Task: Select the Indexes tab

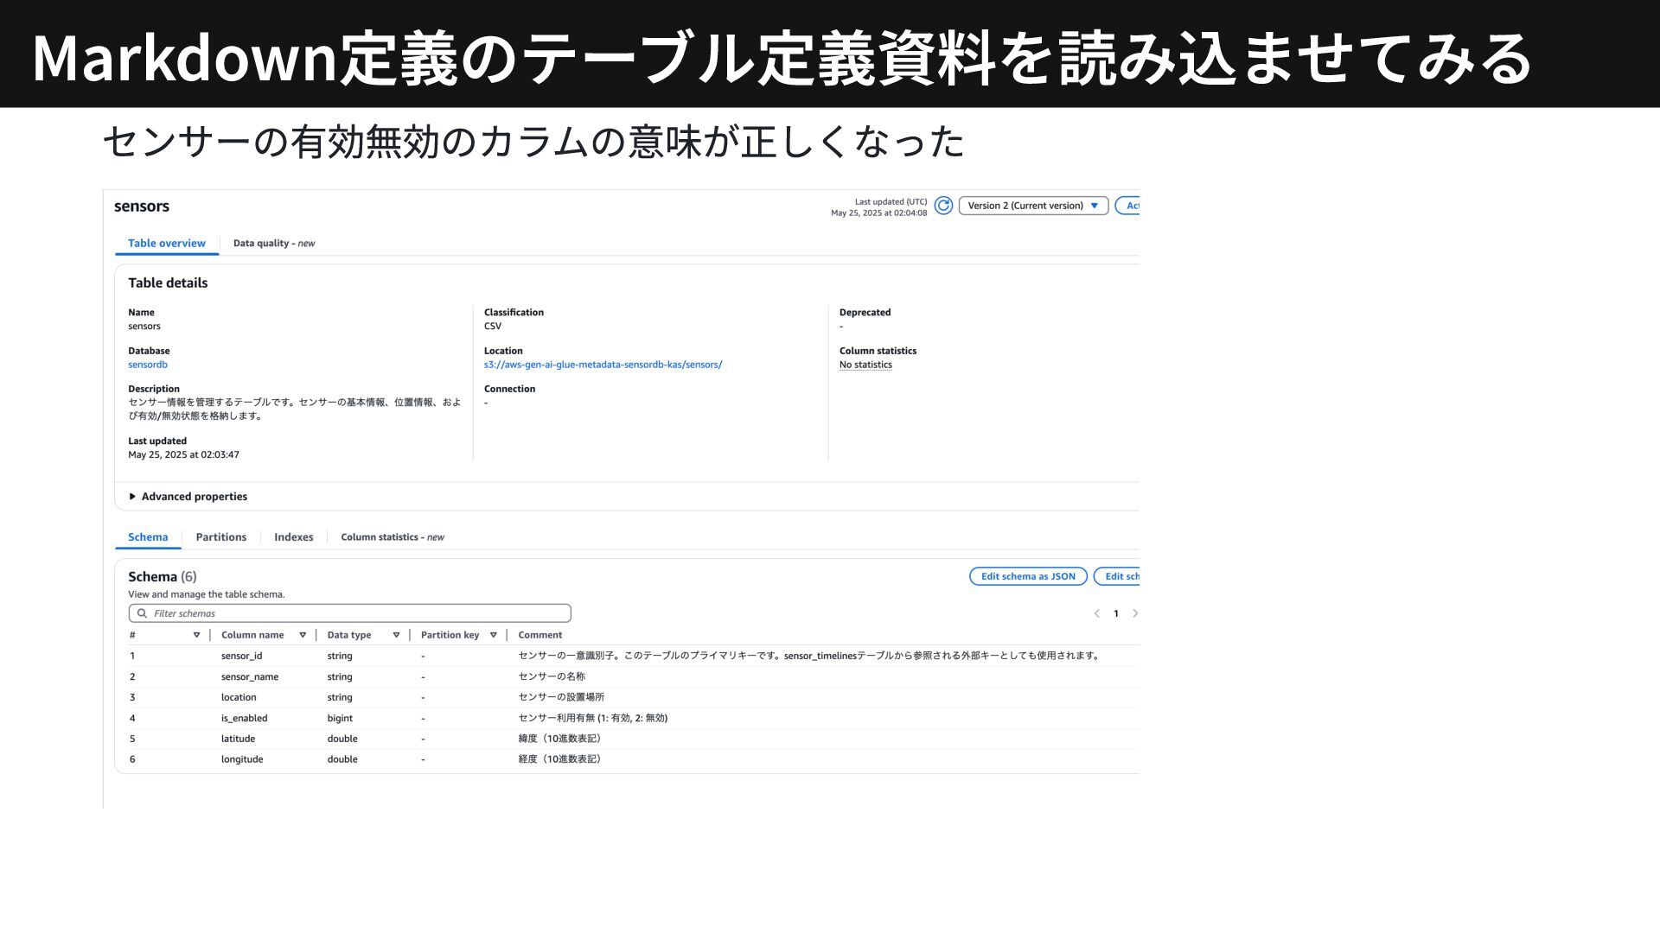Action: 293,537
